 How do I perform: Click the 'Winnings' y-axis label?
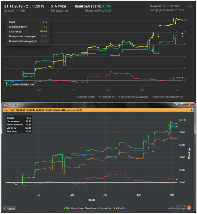pyautogui.click(x=189, y=153)
